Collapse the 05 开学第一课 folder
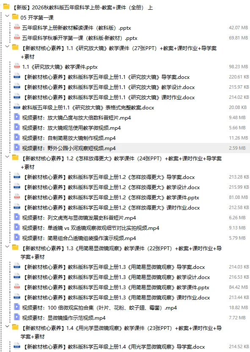 tap(7, 16)
